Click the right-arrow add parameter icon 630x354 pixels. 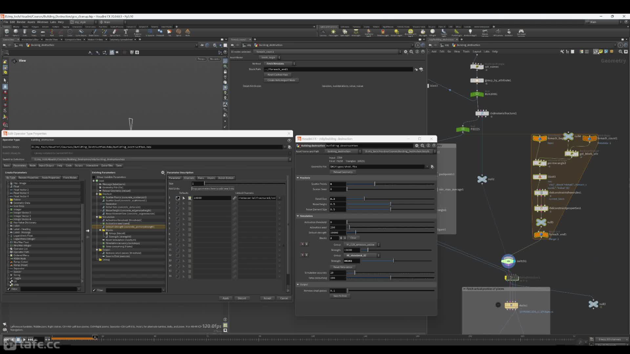click(88, 231)
